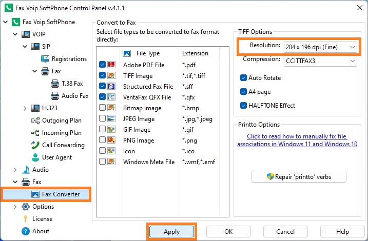368x241 pixels.
Task: Click the Fax Voip SoftPhone root phone icon
Action: pyautogui.click(x=16, y=22)
